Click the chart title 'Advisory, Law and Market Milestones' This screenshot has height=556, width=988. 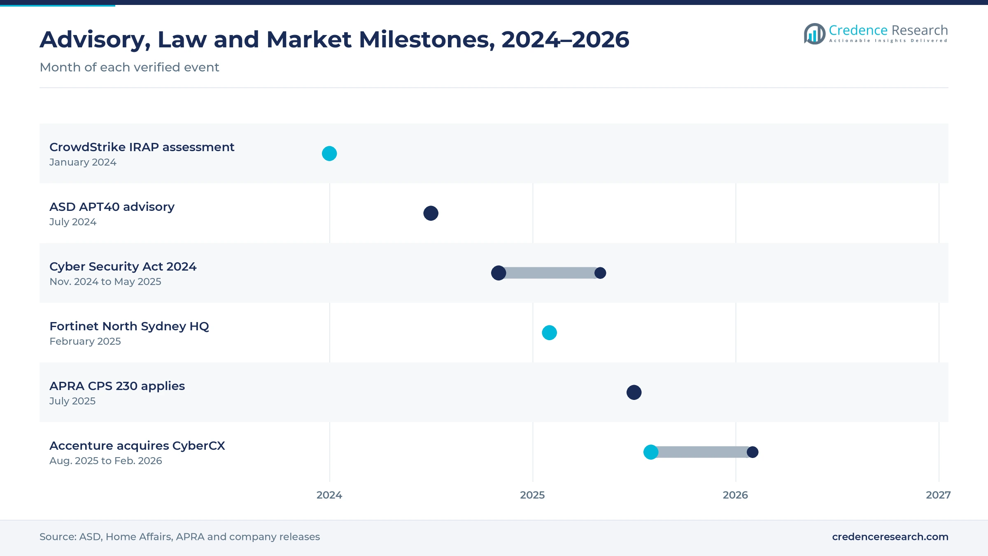[x=335, y=40]
